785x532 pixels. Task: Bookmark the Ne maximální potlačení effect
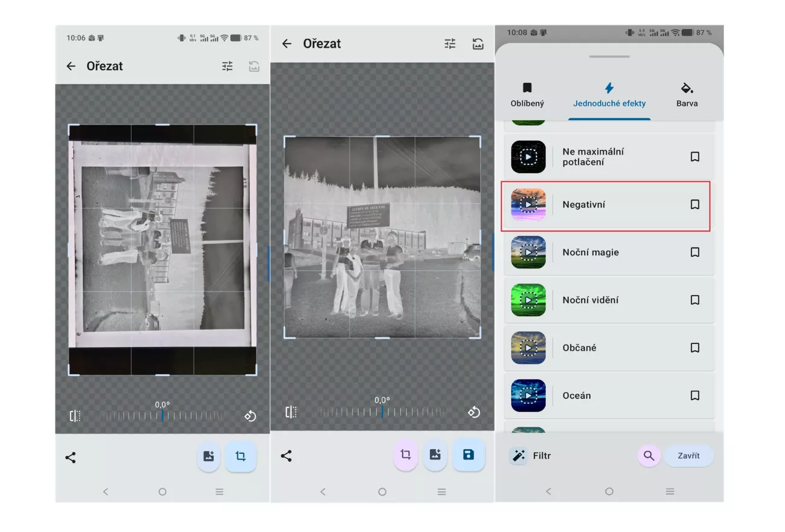(695, 157)
